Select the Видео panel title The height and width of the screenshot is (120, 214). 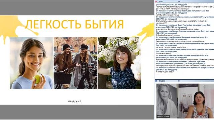click(x=162, y=81)
